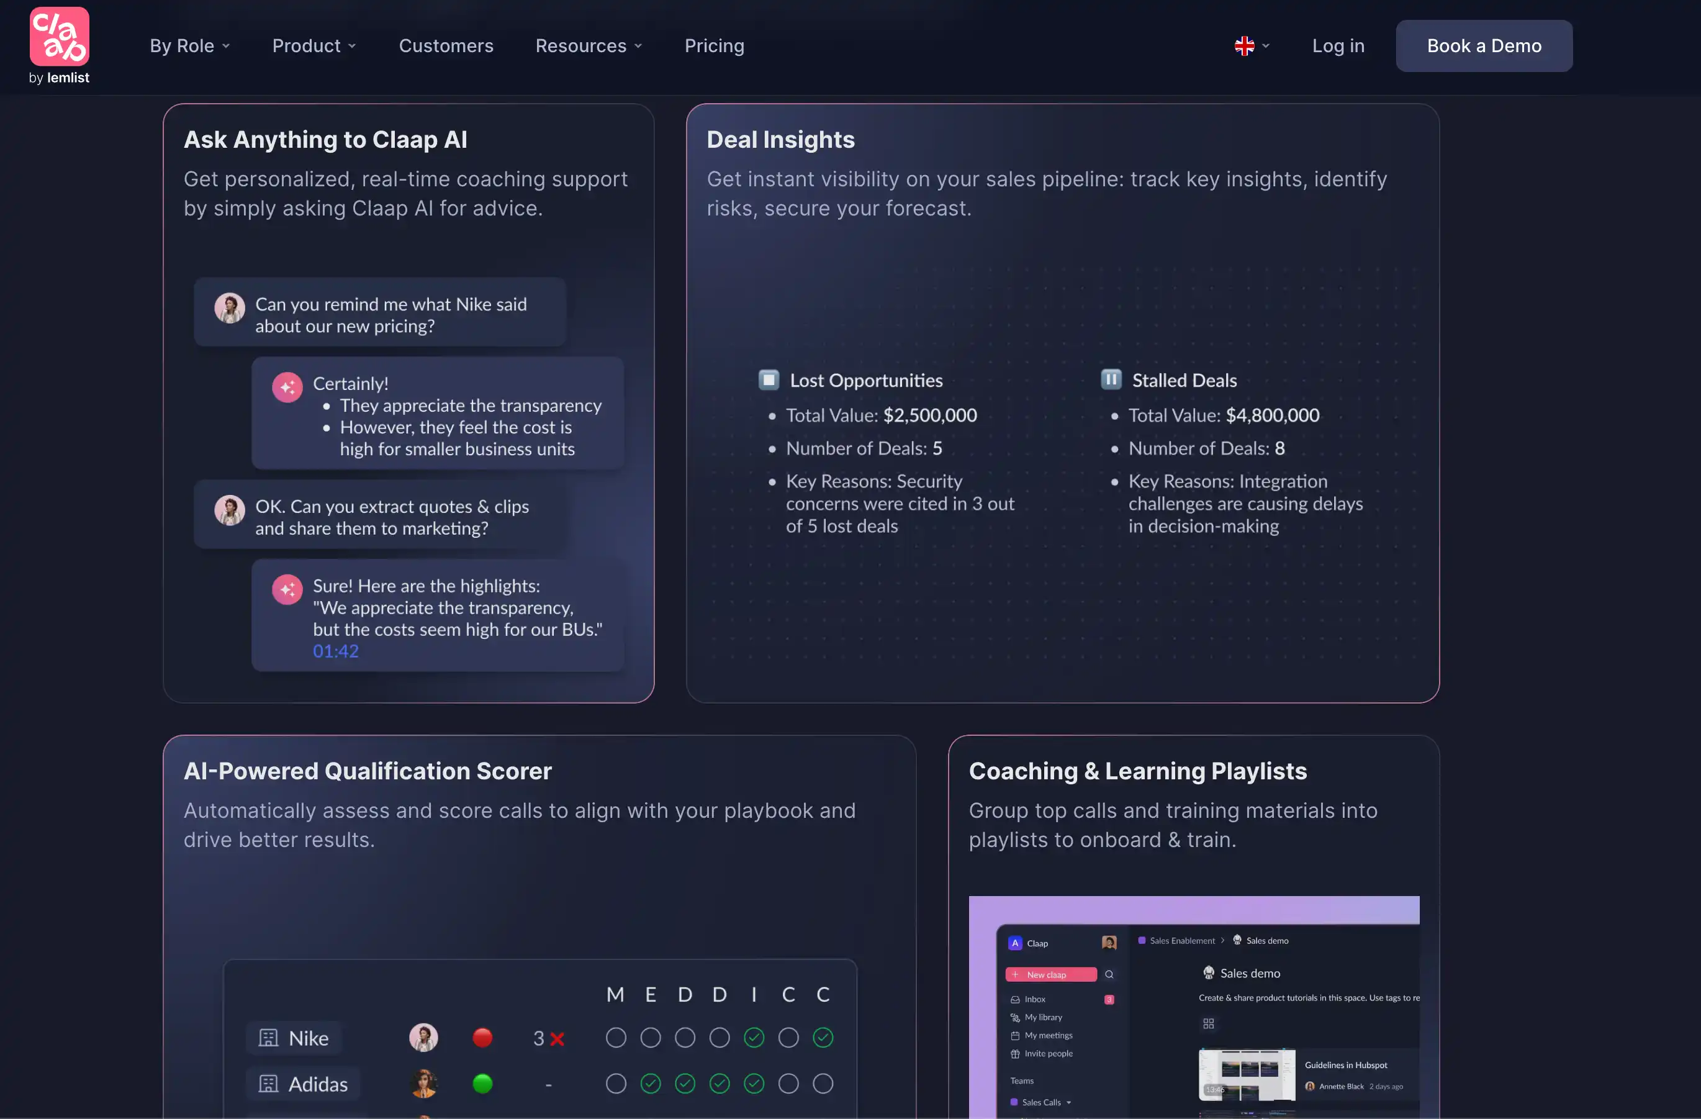Click the Stalled Deals pause icon

tap(1111, 379)
